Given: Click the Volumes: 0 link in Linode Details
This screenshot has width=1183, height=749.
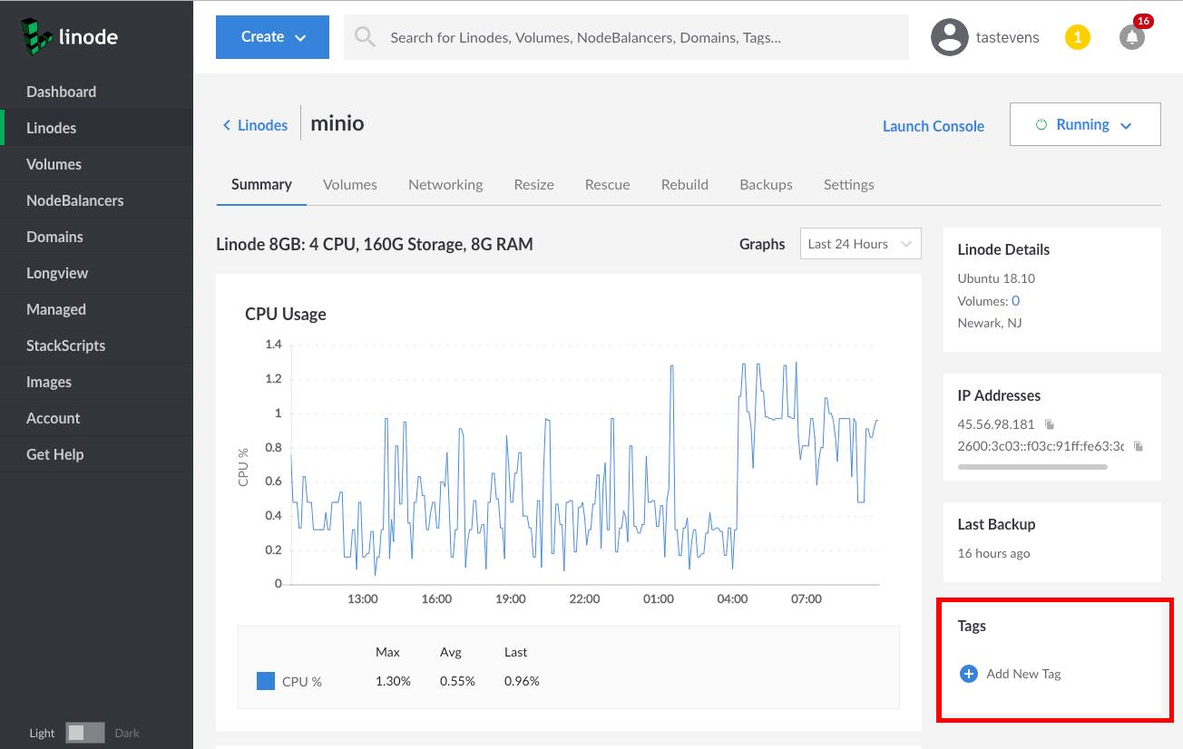Looking at the screenshot, I should (1014, 300).
